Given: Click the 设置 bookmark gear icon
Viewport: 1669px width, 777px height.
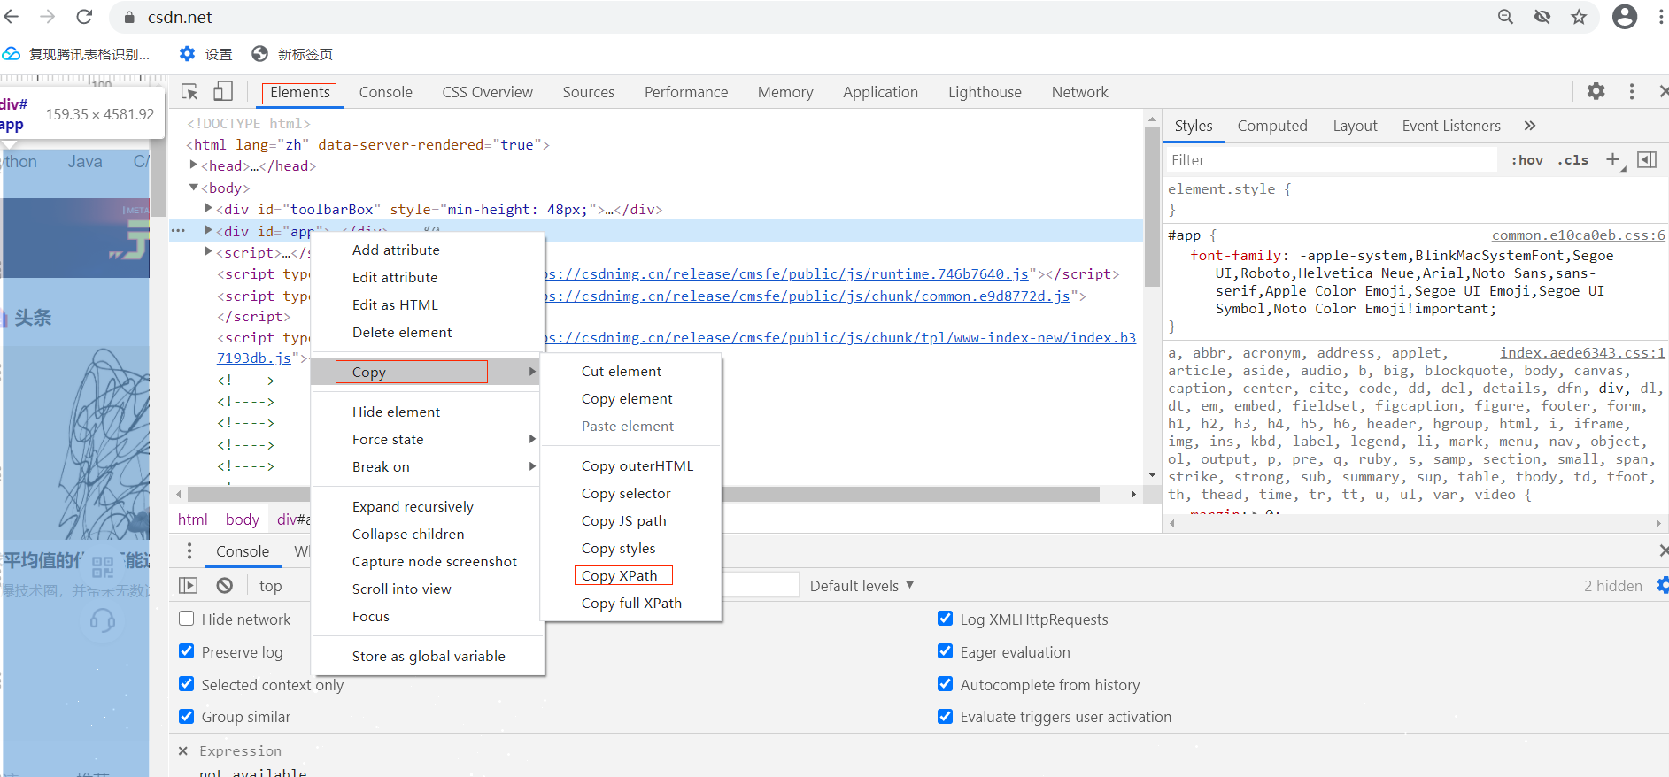Looking at the screenshot, I should pos(187,54).
